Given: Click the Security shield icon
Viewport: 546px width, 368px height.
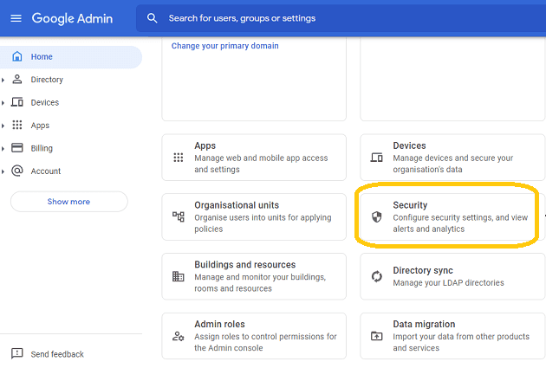Looking at the screenshot, I should (x=376, y=216).
